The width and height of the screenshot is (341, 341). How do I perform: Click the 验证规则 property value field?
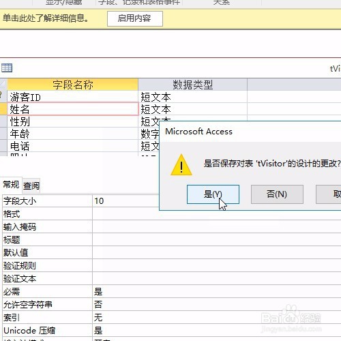click(217, 266)
